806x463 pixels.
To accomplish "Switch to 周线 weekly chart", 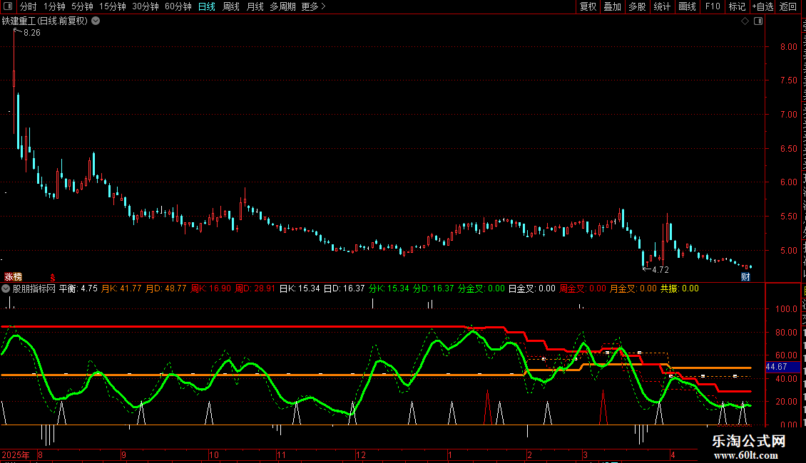I will [231, 6].
